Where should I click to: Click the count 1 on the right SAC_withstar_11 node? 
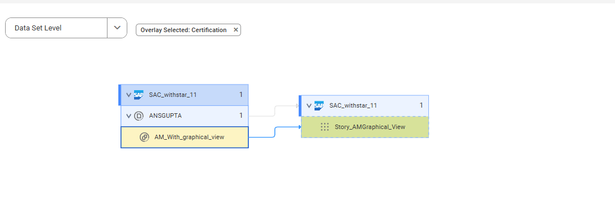[422, 105]
